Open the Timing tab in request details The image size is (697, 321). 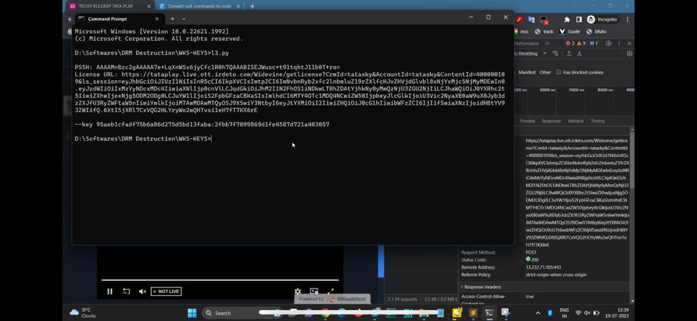(x=598, y=121)
